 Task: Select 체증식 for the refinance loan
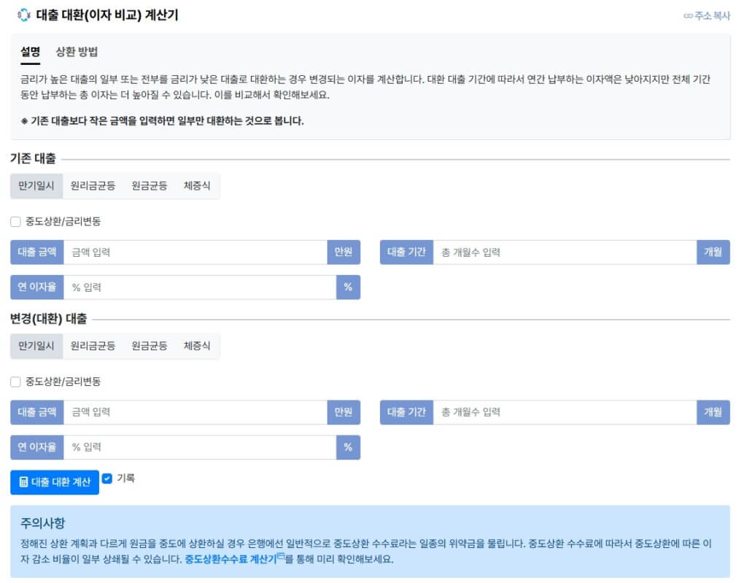198,346
